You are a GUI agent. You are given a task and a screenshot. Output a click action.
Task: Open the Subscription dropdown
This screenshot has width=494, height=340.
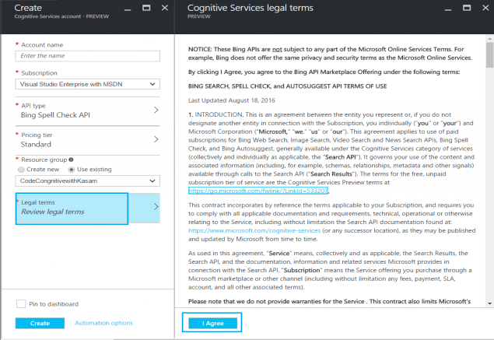tap(87, 82)
